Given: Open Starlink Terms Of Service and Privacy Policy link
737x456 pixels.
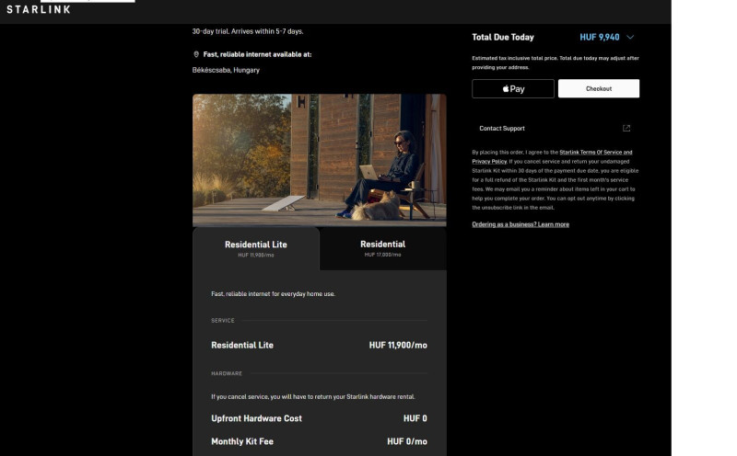Looking at the screenshot, I should click(x=552, y=156).
